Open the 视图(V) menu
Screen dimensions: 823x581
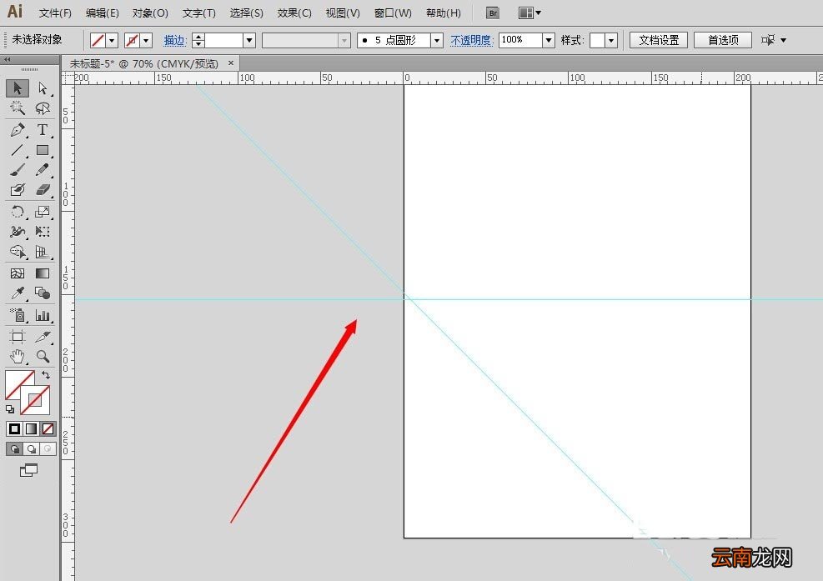pyautogui.click(x=342, y=13)
